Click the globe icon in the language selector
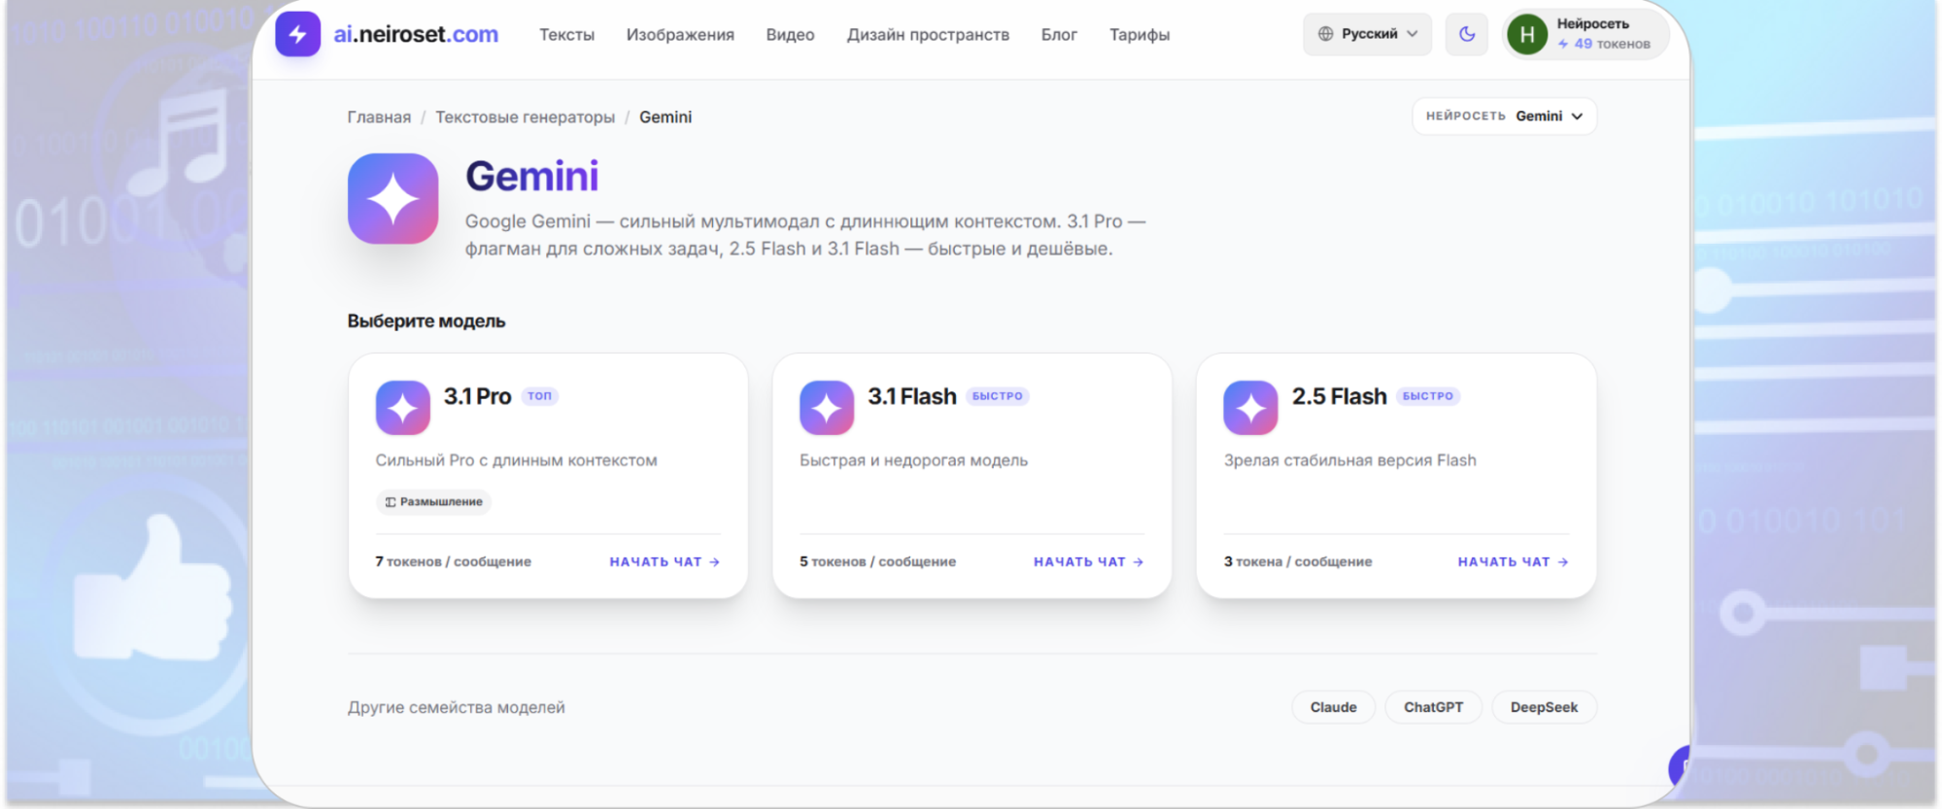Image resolution: width=1942 pixels, height=809 pixels. click(x=1325, y=34)
